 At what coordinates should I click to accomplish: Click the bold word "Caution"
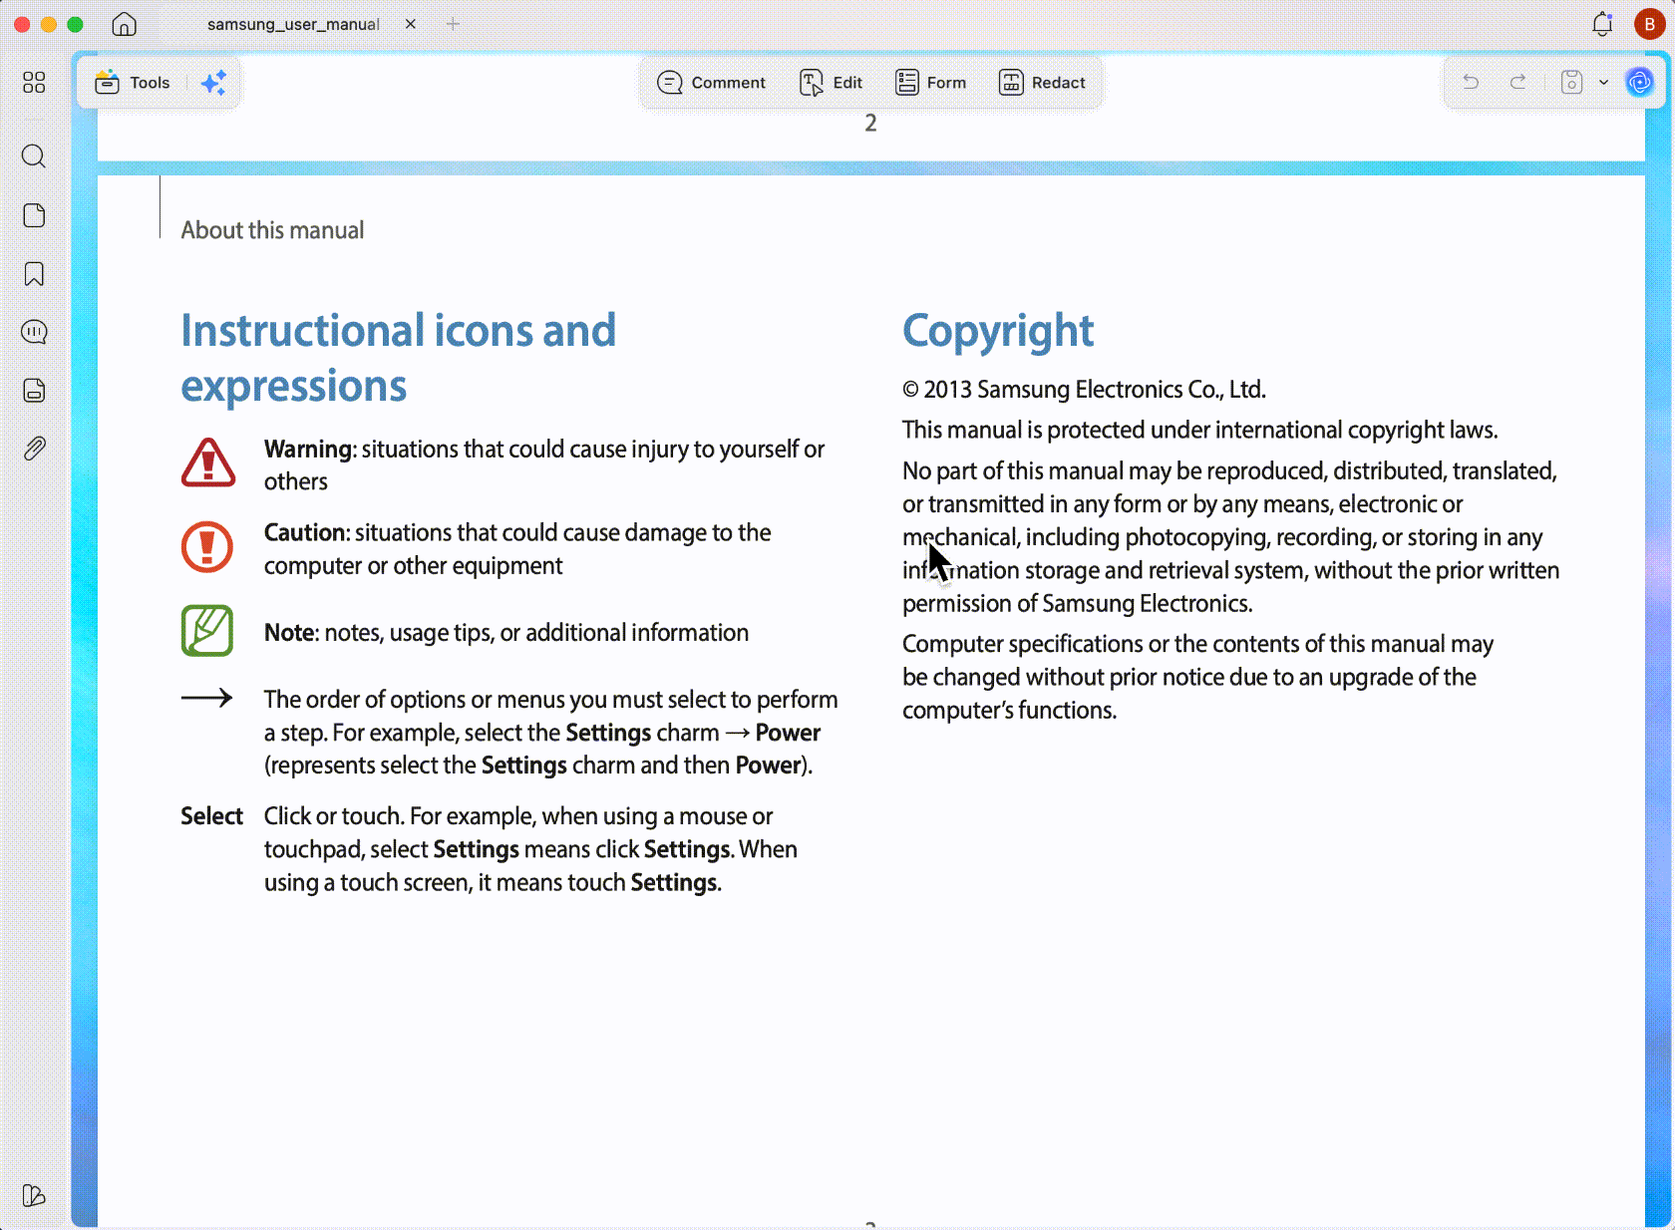coord(305,533)
